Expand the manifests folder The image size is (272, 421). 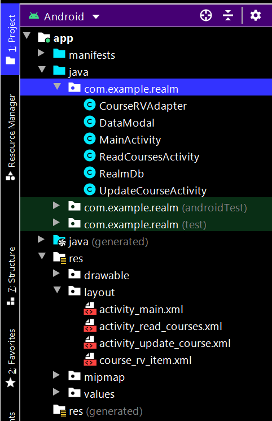pyautogui.click(x=41, y=53)
